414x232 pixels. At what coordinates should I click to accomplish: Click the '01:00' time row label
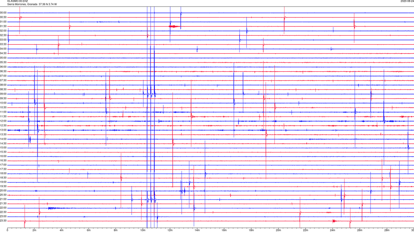(x=3, y=22)
